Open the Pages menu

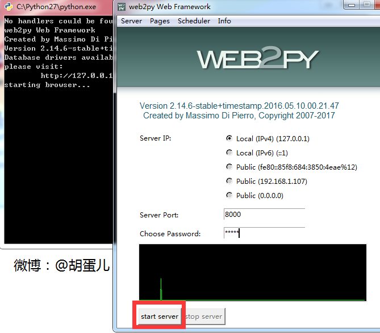pyautogui.click(x=160, y=21)
